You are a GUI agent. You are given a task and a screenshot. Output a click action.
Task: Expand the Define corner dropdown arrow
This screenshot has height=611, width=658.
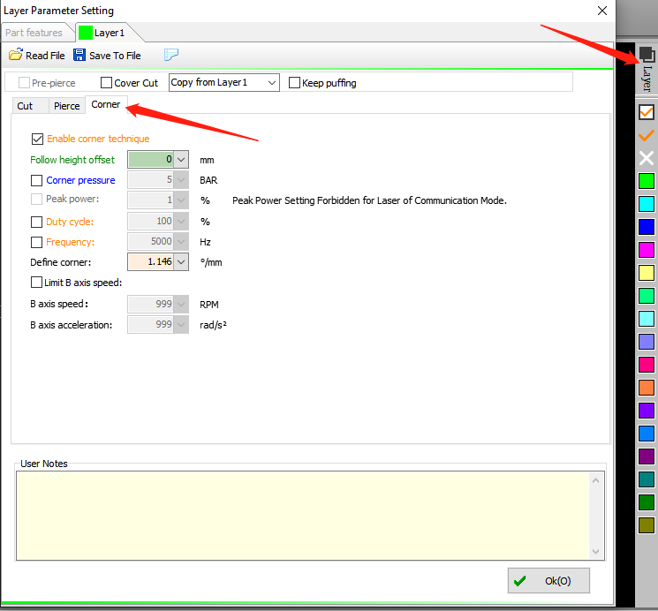tap(181, 262)
